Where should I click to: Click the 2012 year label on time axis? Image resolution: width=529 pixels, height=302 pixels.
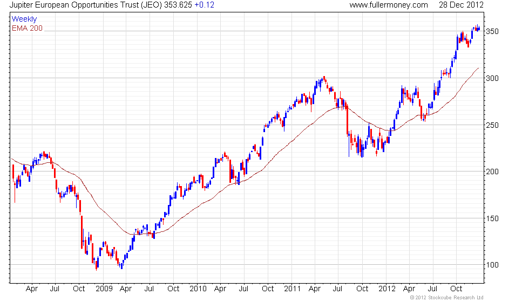pyautogui.click(x=386, y=289)
